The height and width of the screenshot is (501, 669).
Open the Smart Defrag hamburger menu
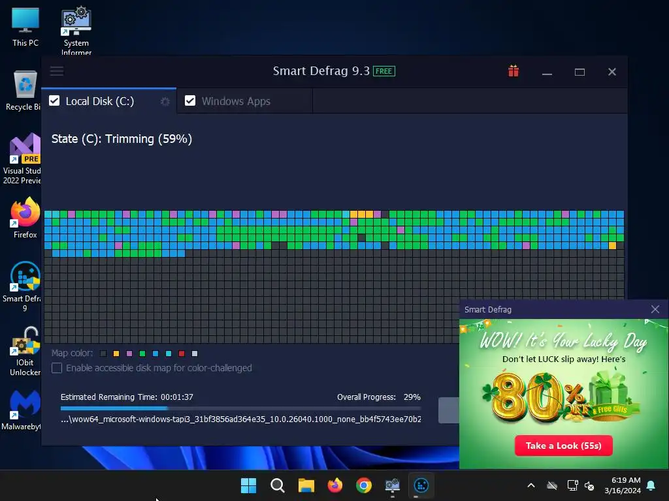tap(57, 71)
